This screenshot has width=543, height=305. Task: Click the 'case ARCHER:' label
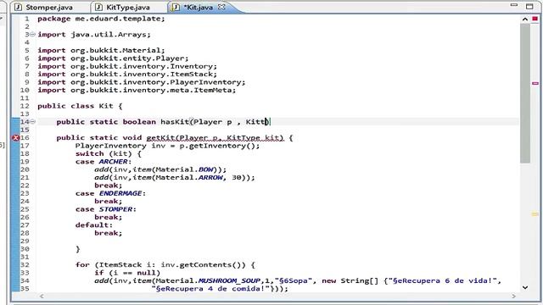[104, 162]
